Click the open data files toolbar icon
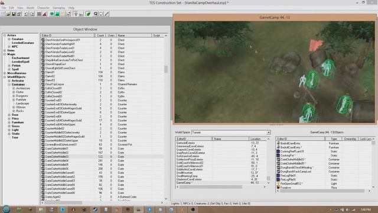This screenshot has height=213, width=378. [8, 14]
